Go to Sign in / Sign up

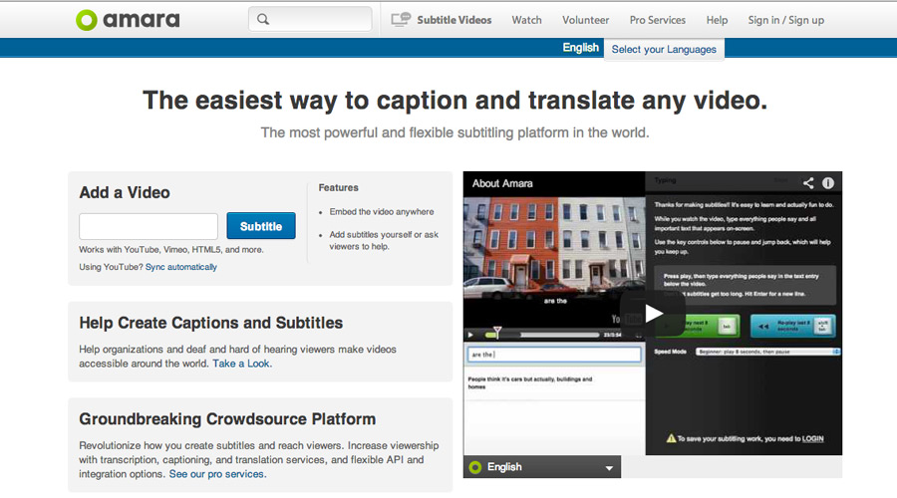tap(786, 20)
